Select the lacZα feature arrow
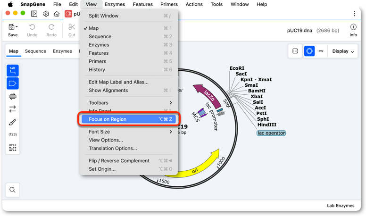The height and width of the screenshot is (216, 366). click(207, 95)
